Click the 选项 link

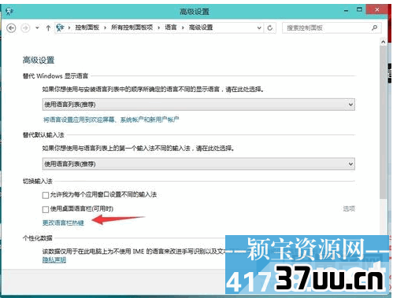pos(349,208)
